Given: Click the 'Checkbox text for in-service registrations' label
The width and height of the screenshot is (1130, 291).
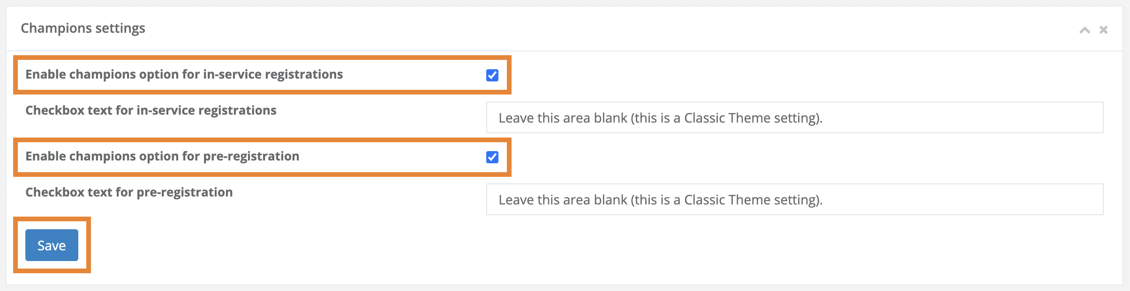Looking at the screenshot, I should (x=151, y=110).
